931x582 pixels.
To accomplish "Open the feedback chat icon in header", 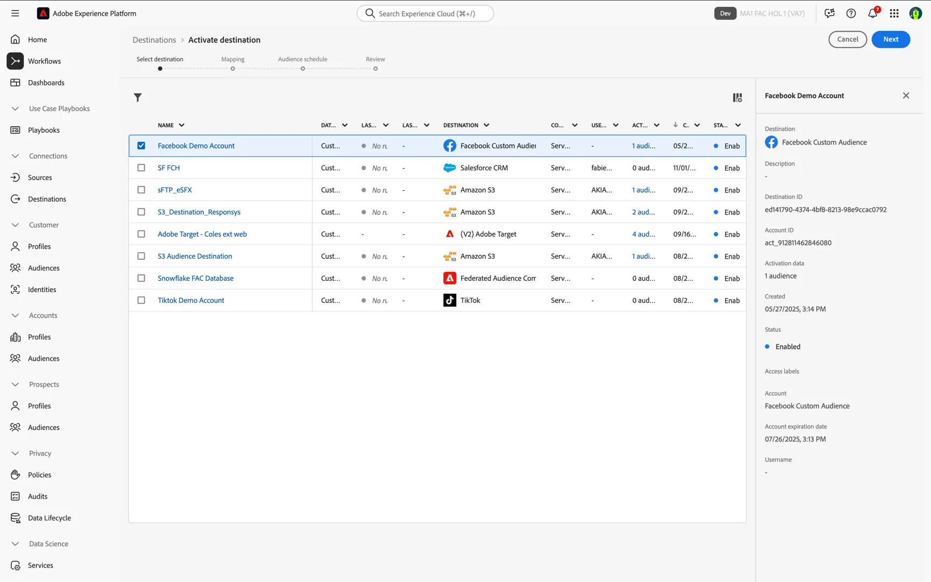I will pyautogui.click(x=830, y=13).
